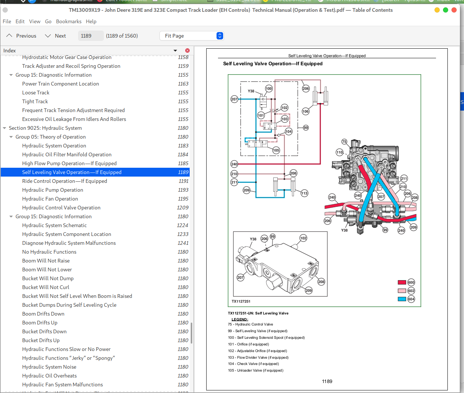Open the Fit Page zoom dropdown
The width and height of the screenshot is (464, 393).
pyautogui.click(x=191, y=36)
